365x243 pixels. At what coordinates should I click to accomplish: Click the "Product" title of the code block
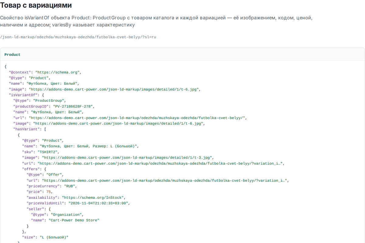pos(12,55)
